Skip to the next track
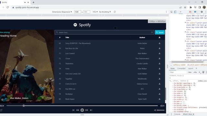 click(x=91, y=110)
